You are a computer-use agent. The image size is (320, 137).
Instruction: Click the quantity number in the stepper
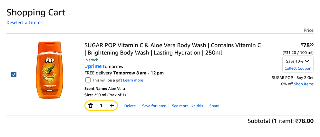click(101, 106)
